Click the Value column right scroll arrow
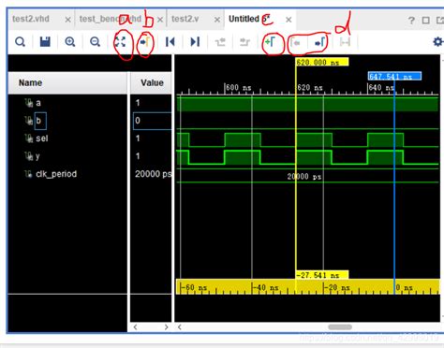This screenshot has width=444, height=348. [167, 327]
